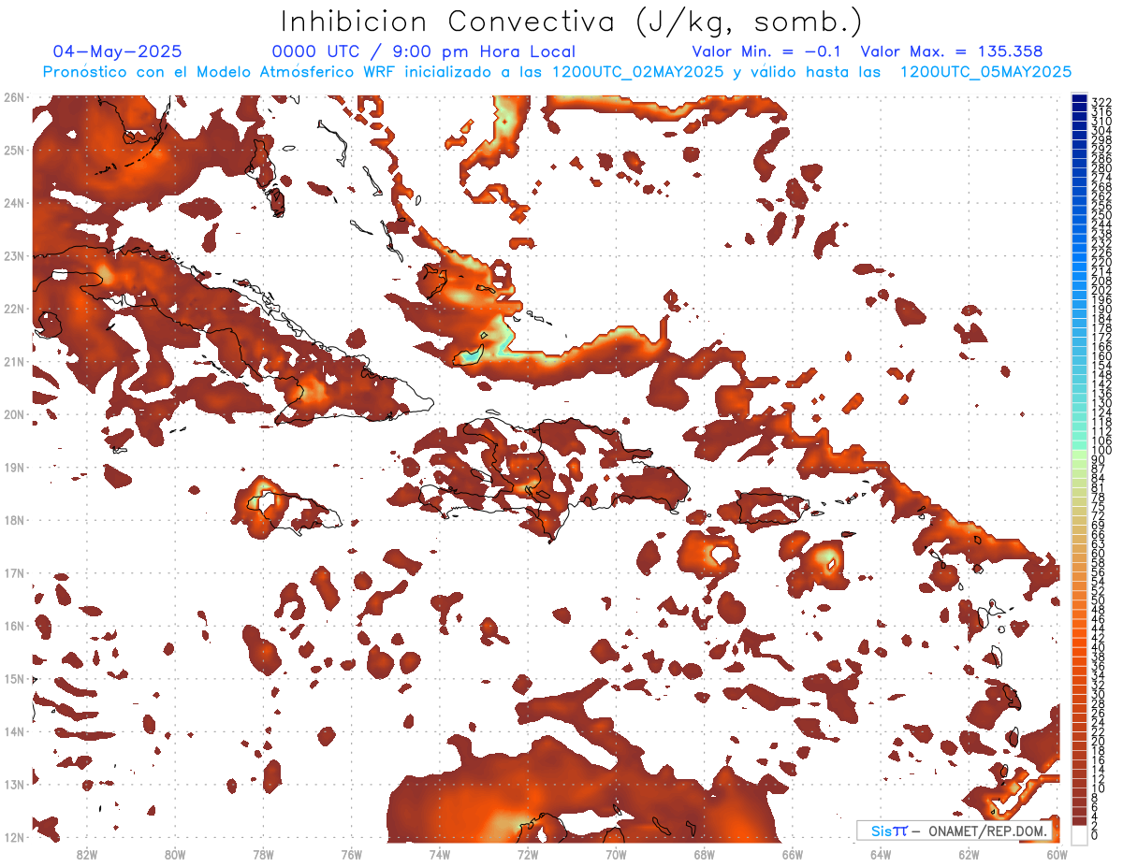This screenshot has height=867, width=1123.
Task: Click the blue 'Sisπ' logo text
Action: click(889, 831)
